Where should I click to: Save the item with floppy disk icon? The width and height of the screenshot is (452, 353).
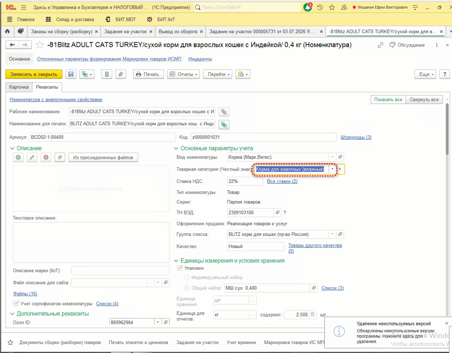tap(71, 74)
